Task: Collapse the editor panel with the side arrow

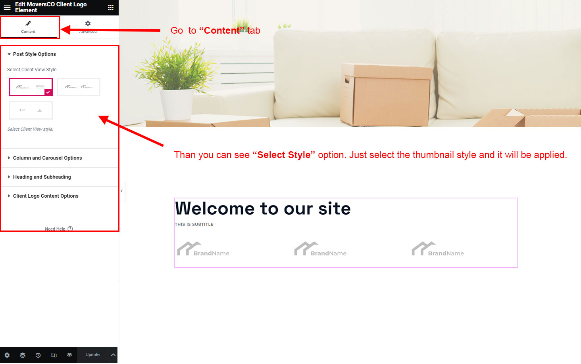Action: click(x=122, y=191)
